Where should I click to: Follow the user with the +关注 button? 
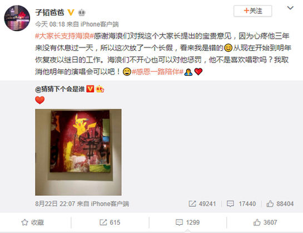(252, 11)
